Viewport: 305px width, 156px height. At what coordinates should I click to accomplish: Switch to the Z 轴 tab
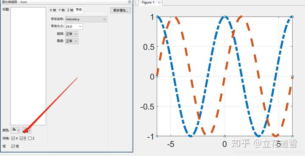click(x=70, y=10)
